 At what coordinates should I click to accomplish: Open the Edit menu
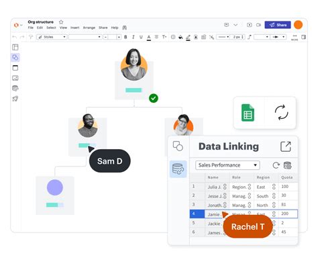[40, 28]
